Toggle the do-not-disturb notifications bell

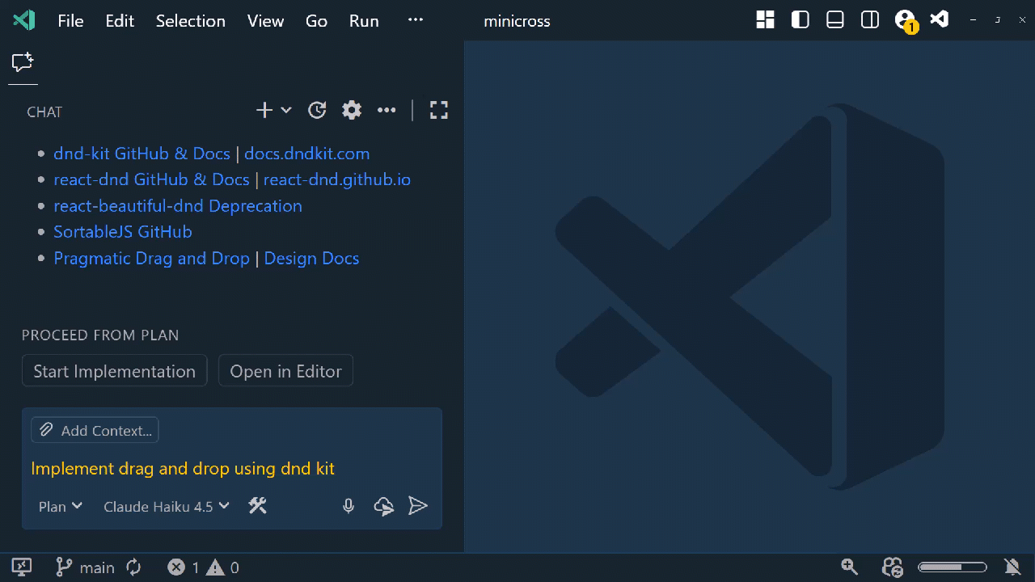click(1014, 567)
